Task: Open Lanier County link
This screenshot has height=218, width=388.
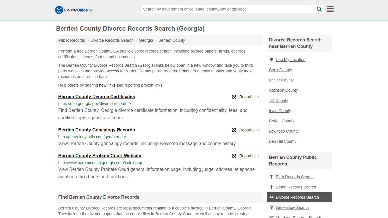Action: [281, 80]
